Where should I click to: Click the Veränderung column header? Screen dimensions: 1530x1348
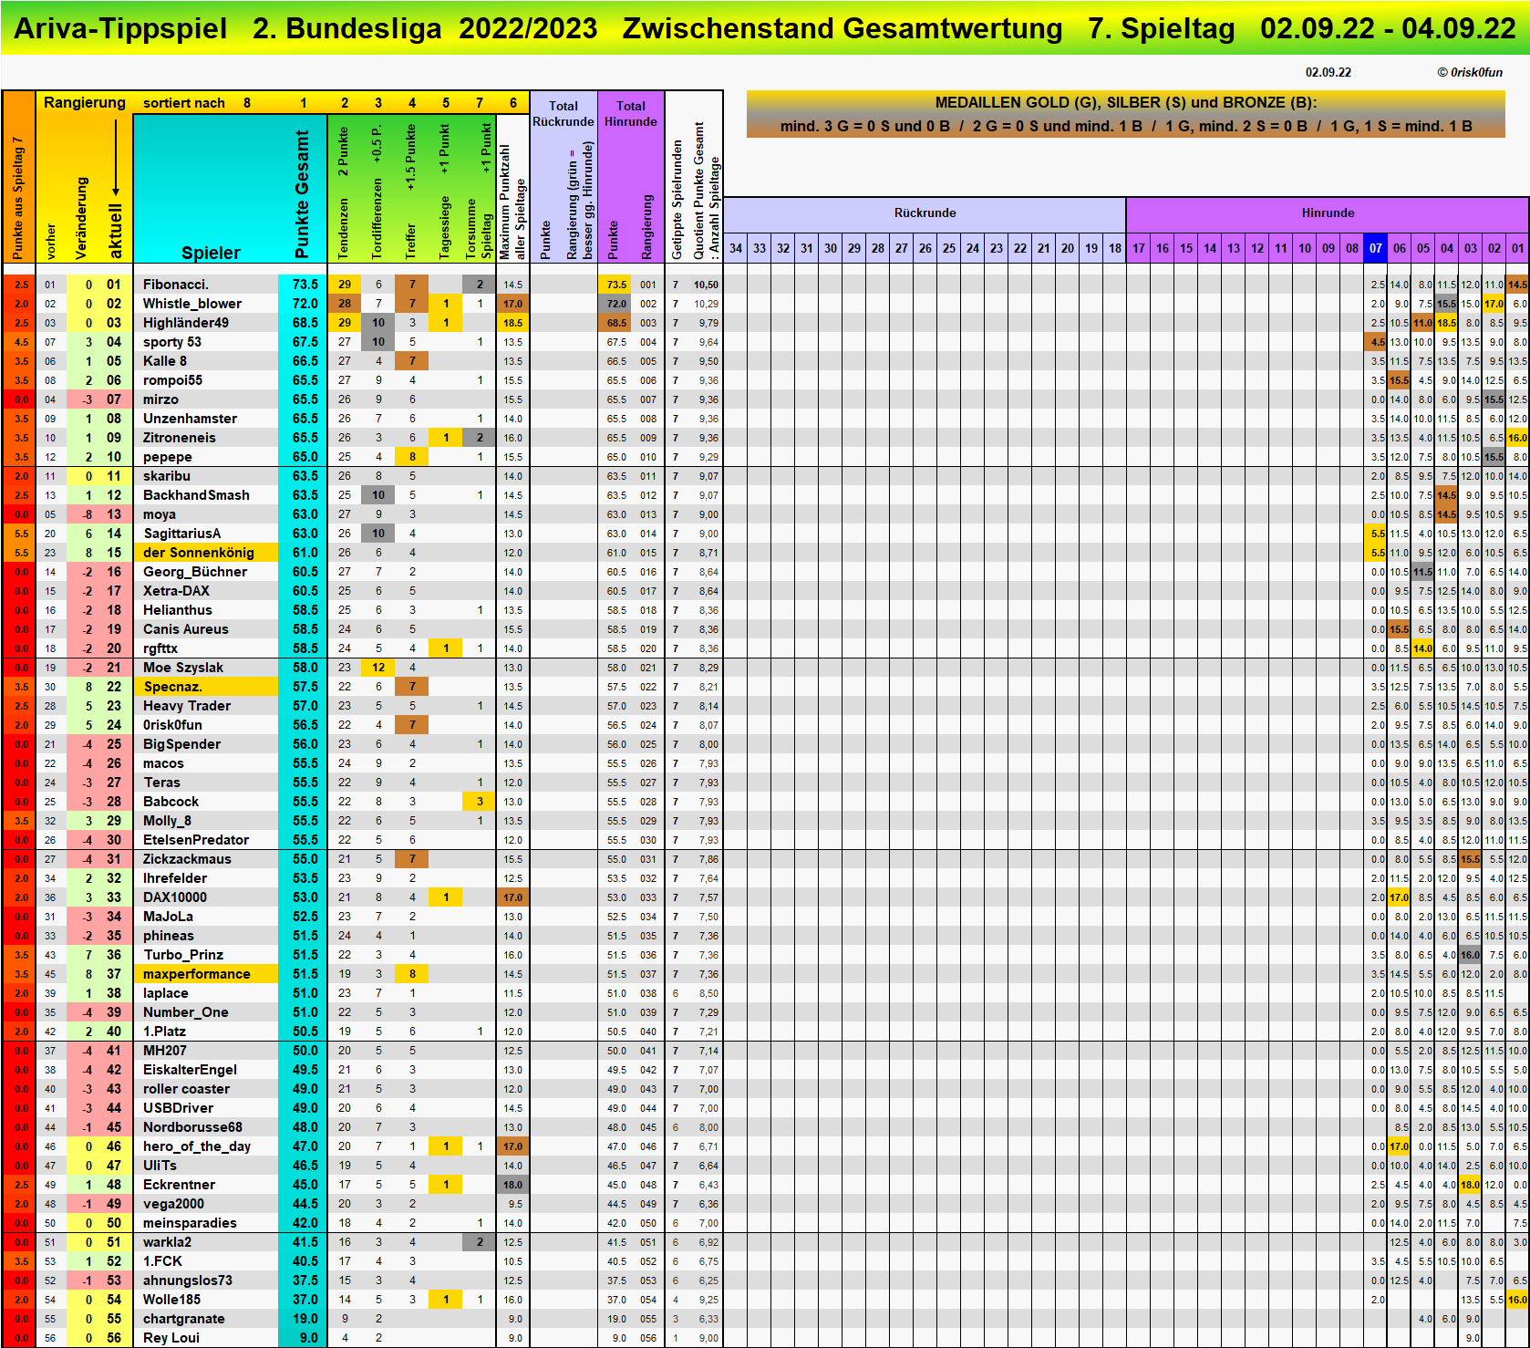click(x=82, y=217)
